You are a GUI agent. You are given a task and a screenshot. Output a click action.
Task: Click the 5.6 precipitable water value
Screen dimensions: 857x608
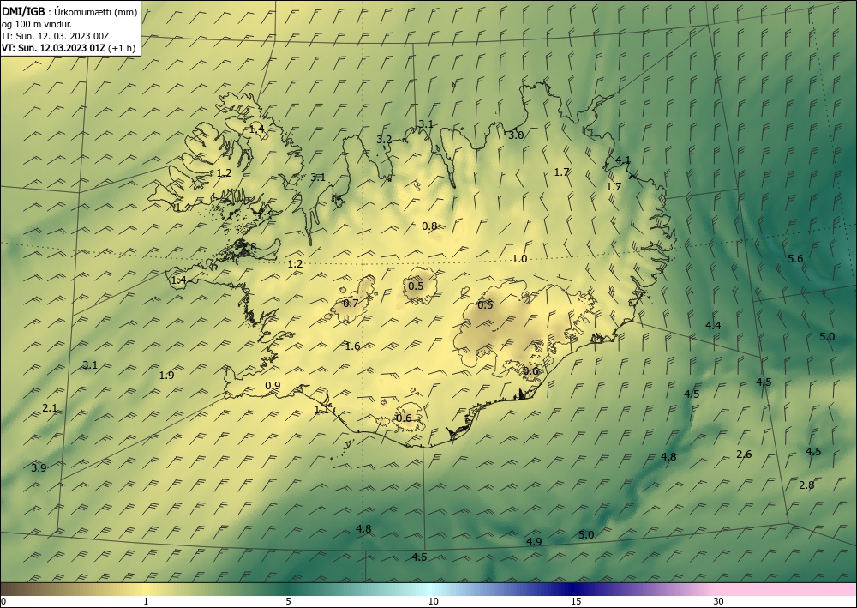(795, 259)
